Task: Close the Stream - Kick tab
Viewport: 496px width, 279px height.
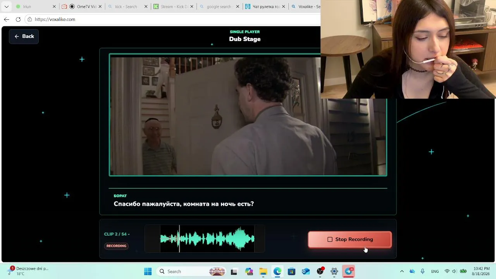Action: tap(192, 7)
